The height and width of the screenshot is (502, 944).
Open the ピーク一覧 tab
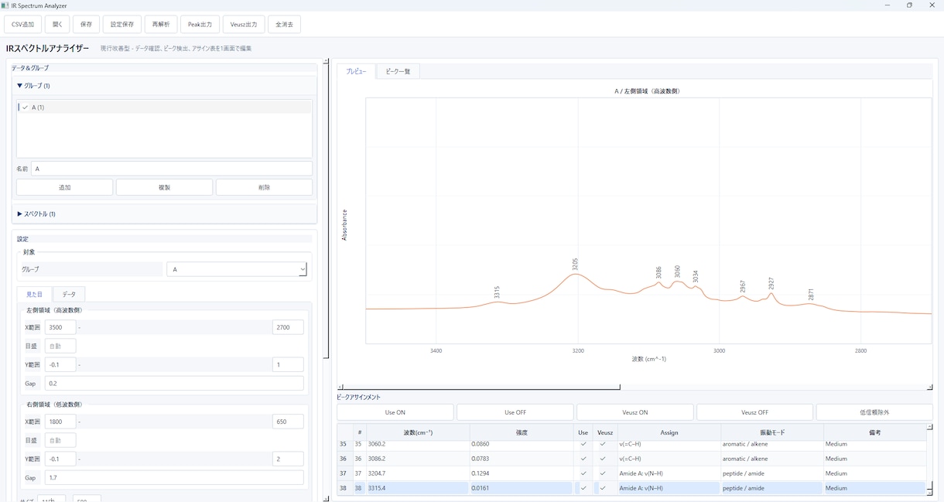[x=398, y=71]
